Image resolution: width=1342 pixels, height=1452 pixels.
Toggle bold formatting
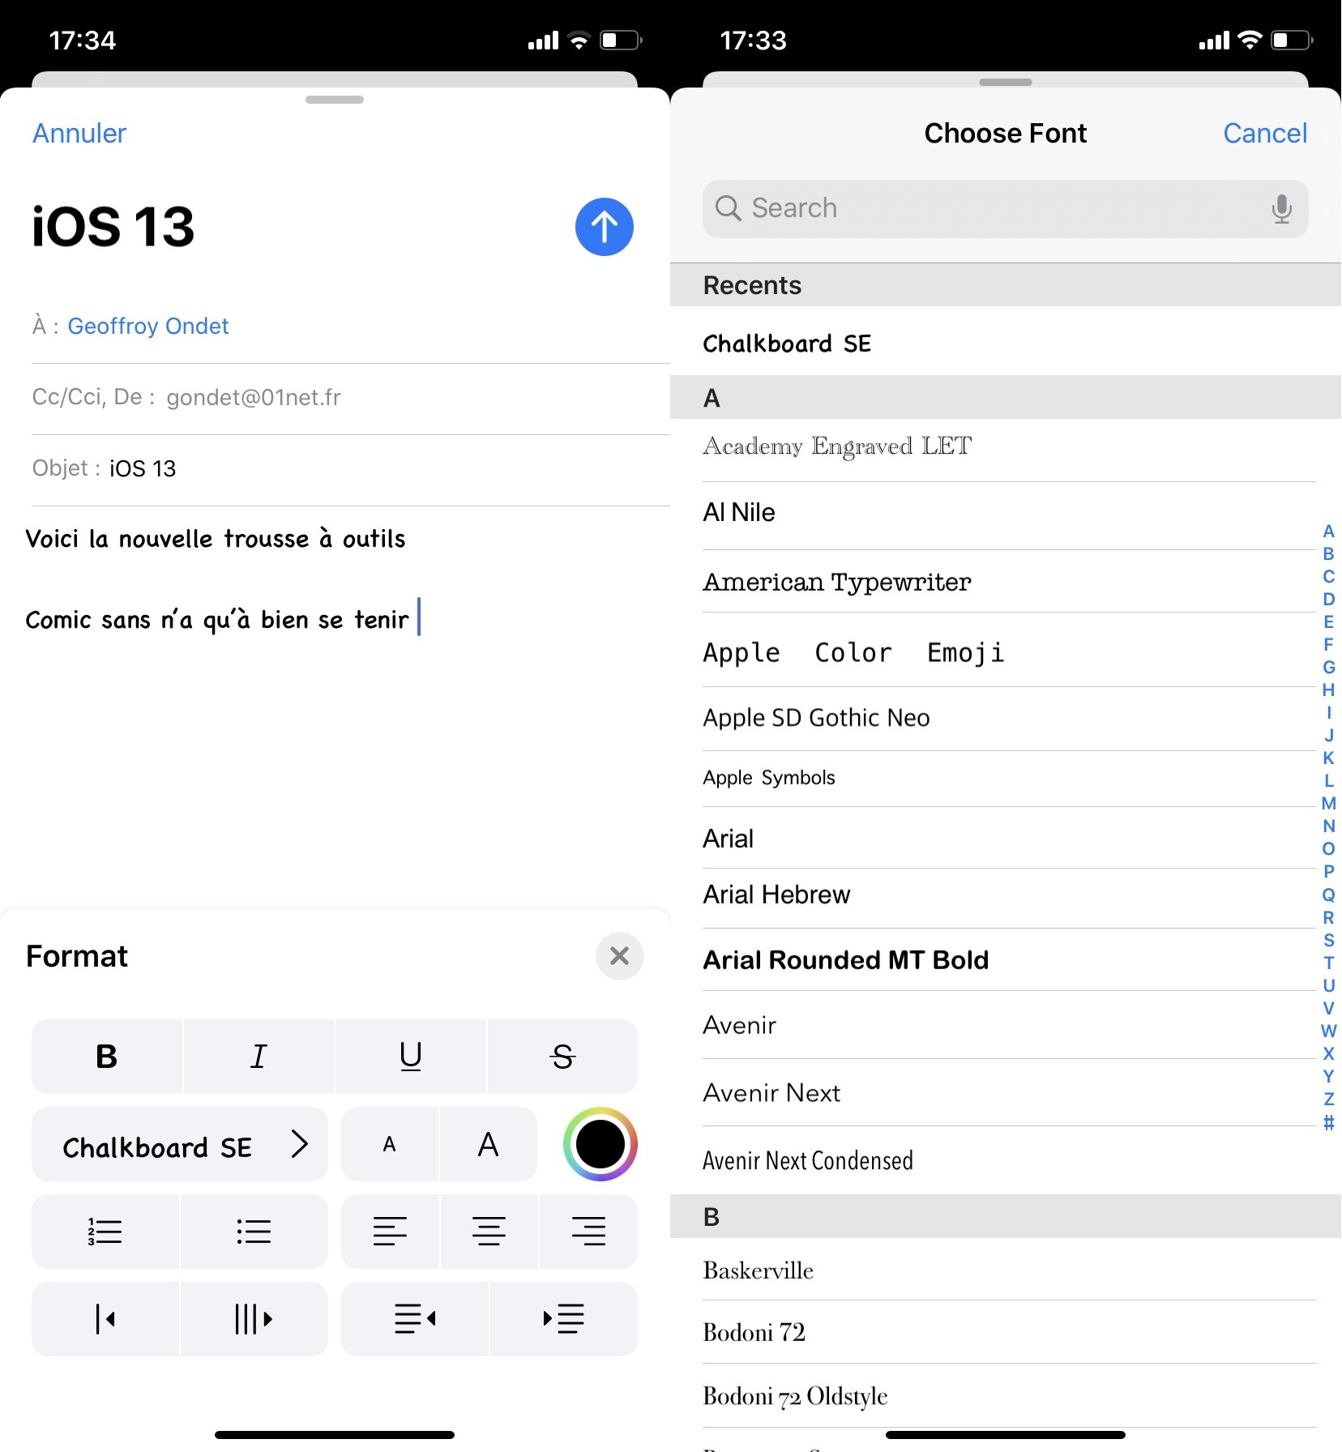pyautogui.click(x=107, y=1057)
